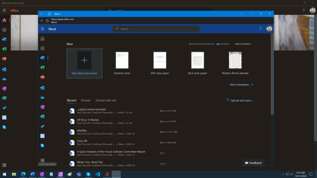
Task: Go to Home in the Word window sidebar
Action: pos(43,39)
